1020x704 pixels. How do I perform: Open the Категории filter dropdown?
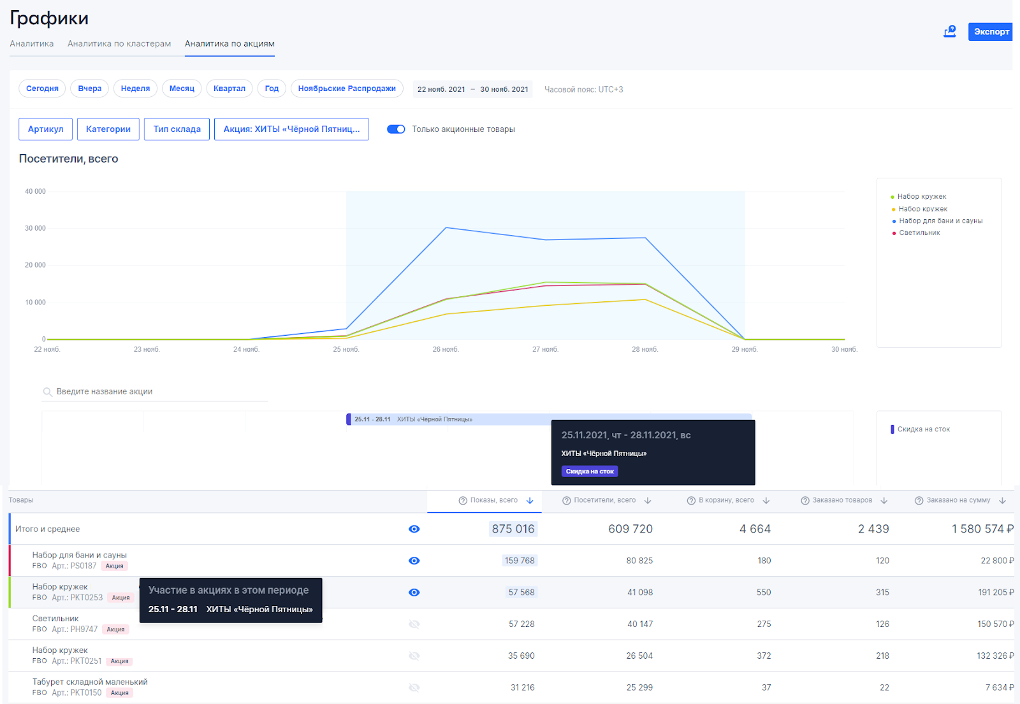tap(108, 129)
